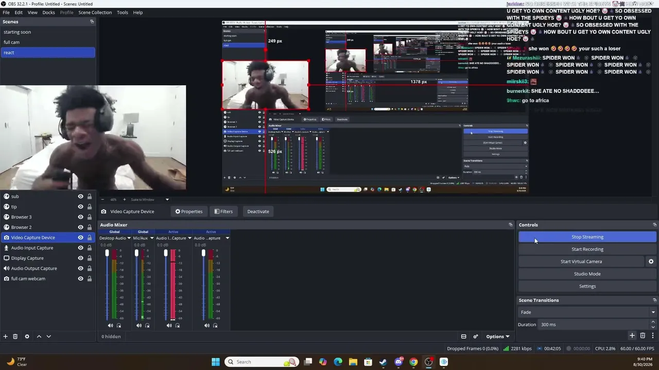Screen dimensions: 659x370
Task: Undock the Scene Transitions panel
Action: tap(654, 300)
